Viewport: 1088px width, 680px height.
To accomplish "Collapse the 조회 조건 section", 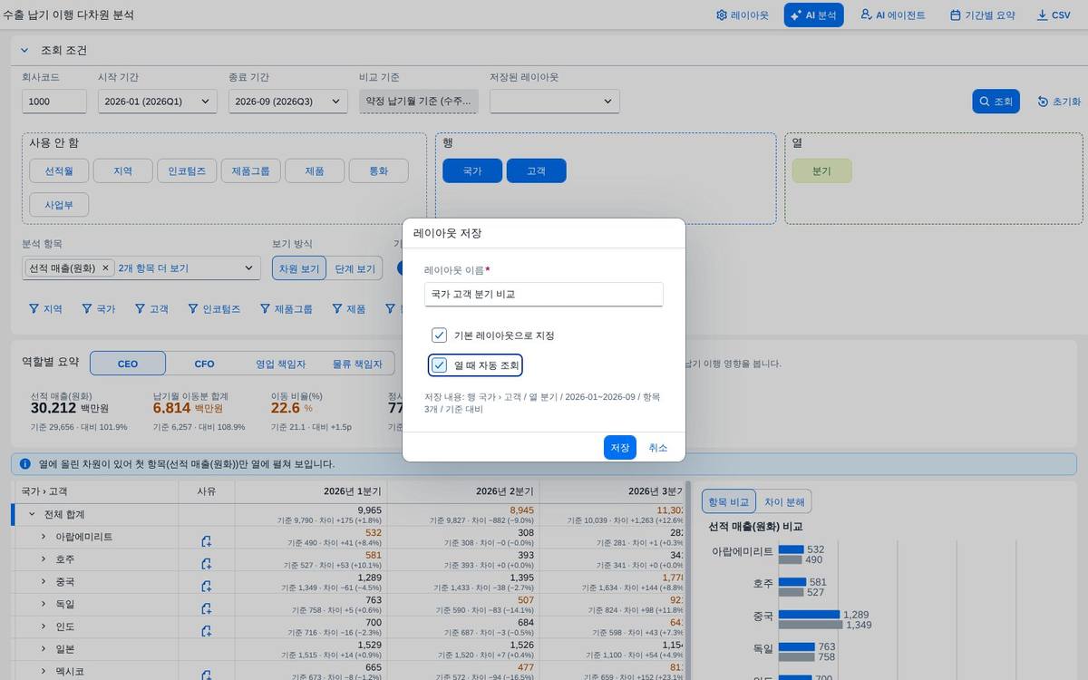I will pyautogui.click(x=25, y=51).
